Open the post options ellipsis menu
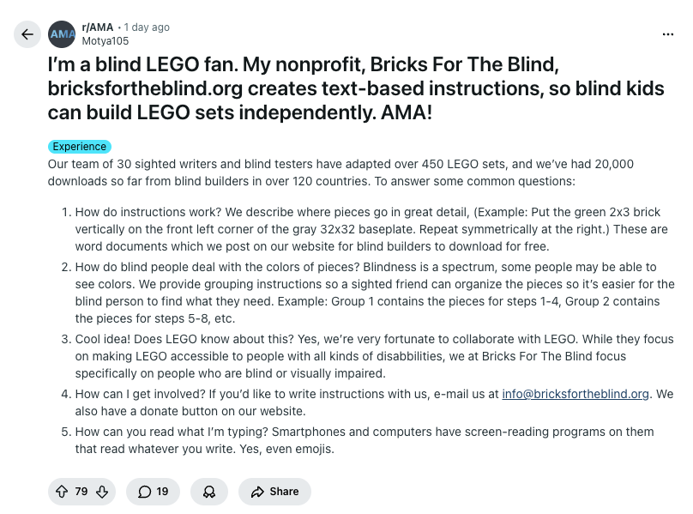This screenshot has width=693, height=514. point(668,33)
